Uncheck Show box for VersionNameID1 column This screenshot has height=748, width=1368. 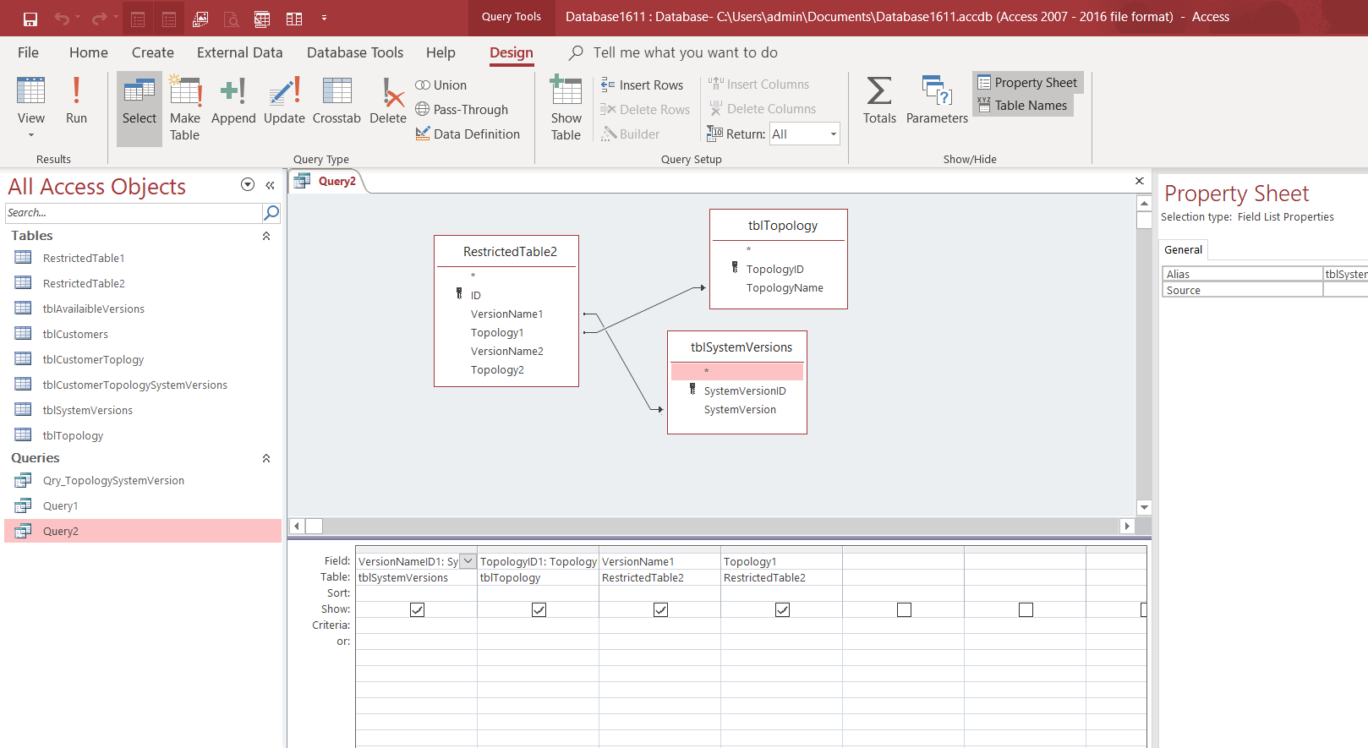click(417, 609)
